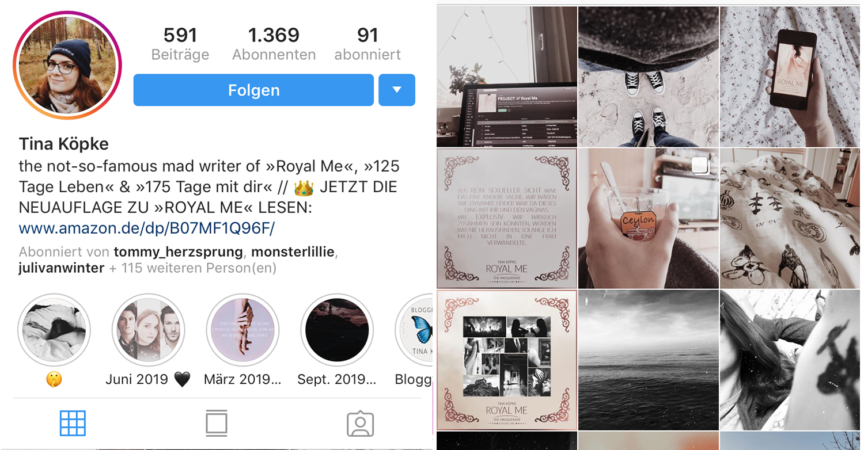Open the Royal Me phone cover post
864x450 pixels.
click(x=790, y=77)
